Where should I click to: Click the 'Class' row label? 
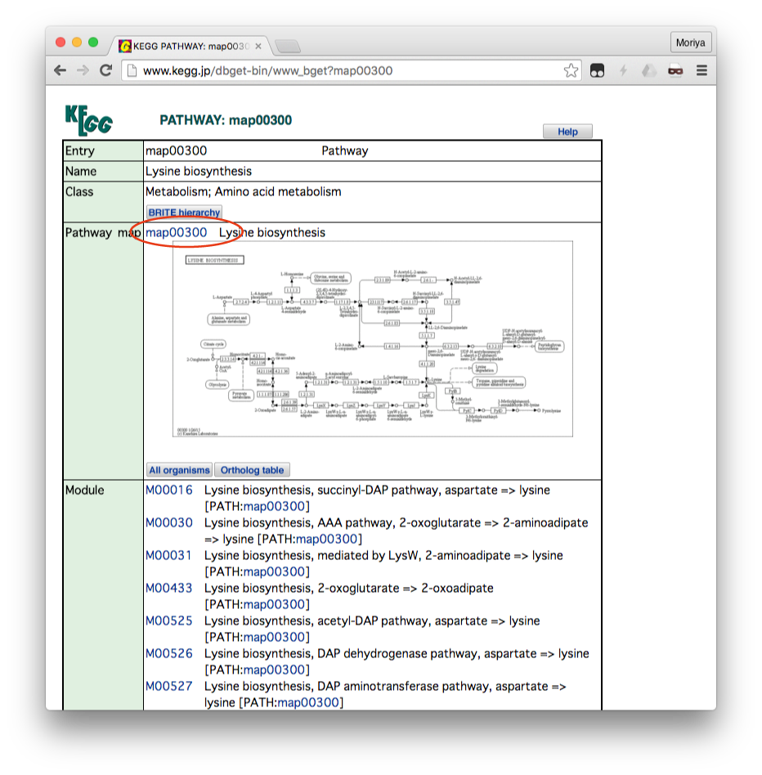(x=79, y=192)
